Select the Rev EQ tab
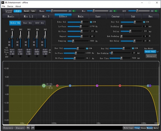The image size is (161, 131). tap(28, 23)
